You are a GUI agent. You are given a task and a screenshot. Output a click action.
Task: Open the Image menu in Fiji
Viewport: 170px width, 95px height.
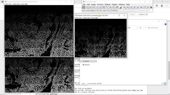point(93,4)
